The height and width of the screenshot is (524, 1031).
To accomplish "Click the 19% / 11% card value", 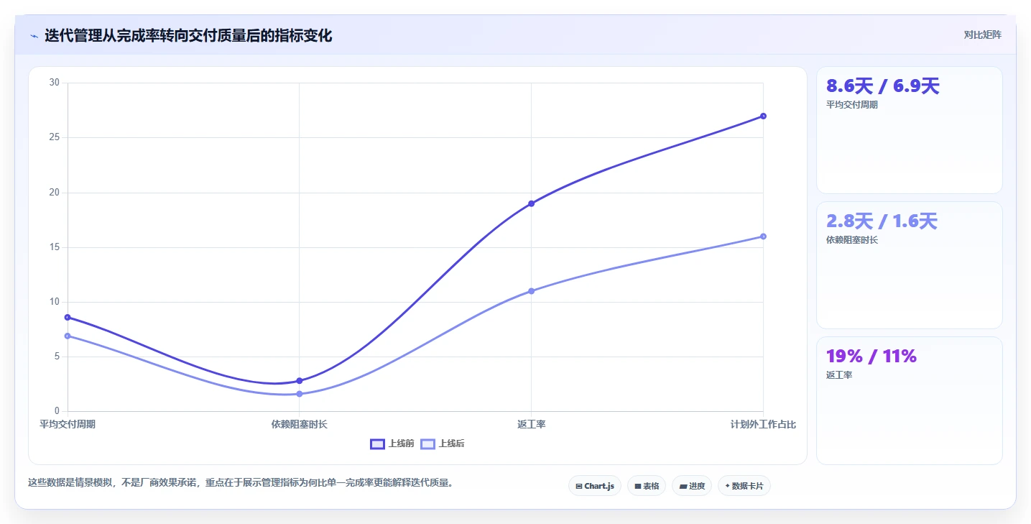I will tap(872, 357).
